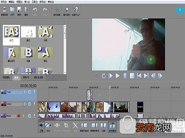Delete selected clip with X icon
This screenshot has width=185, height=138.
tap(75, 127)
